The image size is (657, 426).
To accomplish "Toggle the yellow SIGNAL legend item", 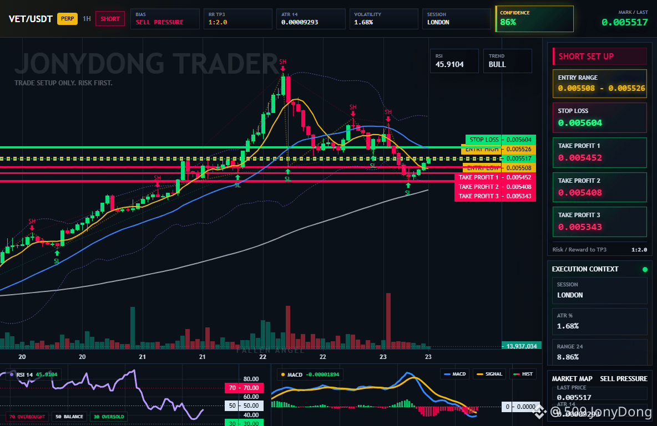I will [489, 374].
